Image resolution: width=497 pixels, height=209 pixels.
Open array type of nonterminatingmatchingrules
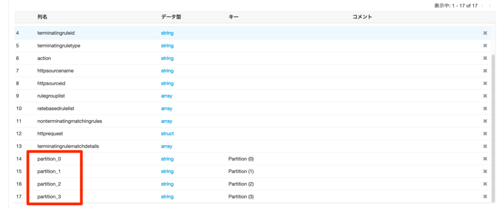click(167, 121)
